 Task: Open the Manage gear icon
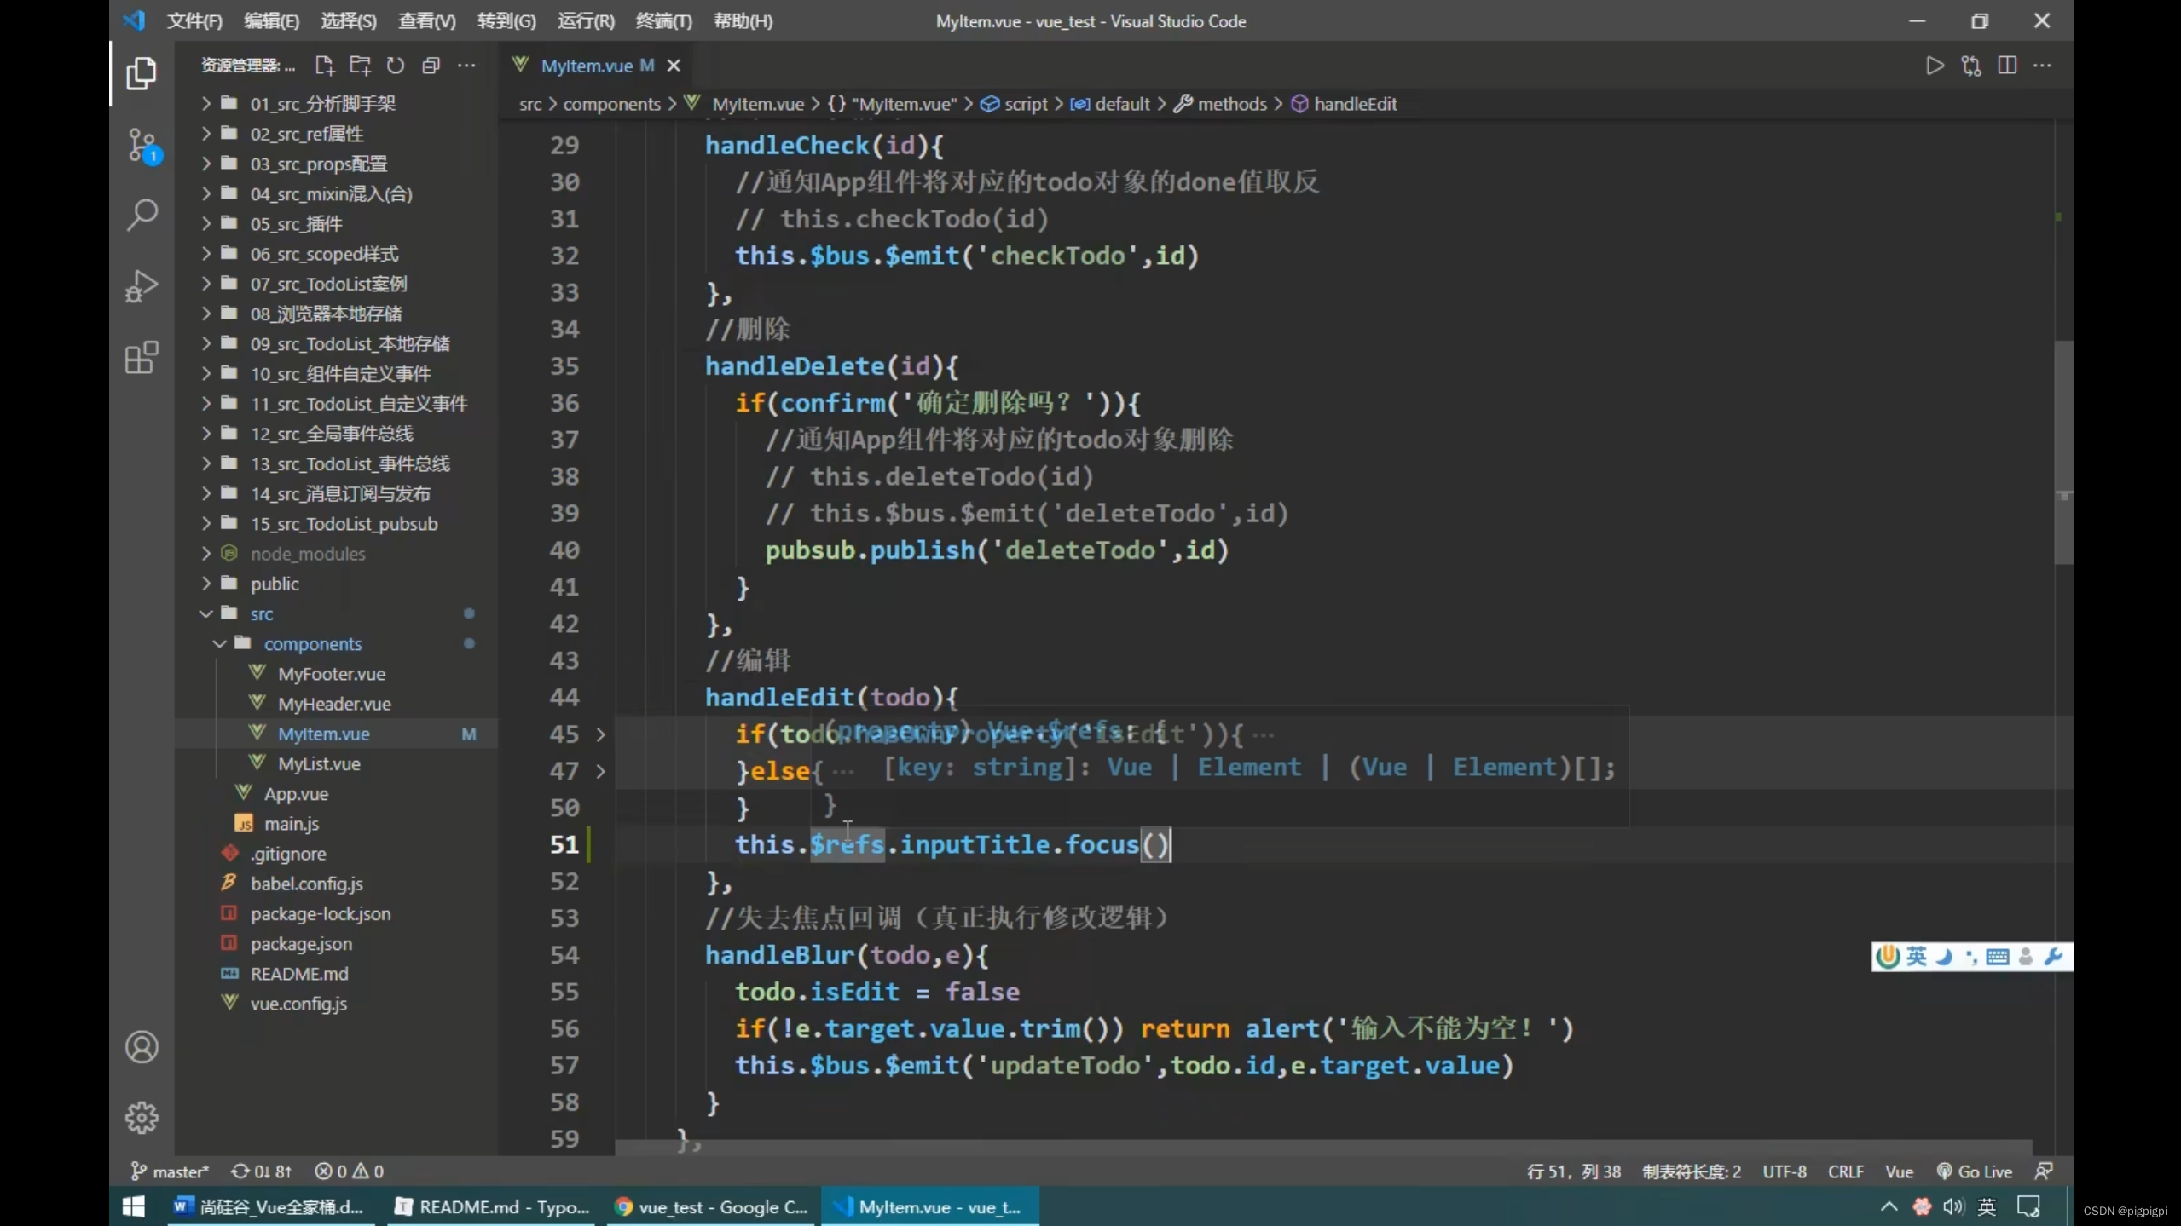(x=142, y=1118)
